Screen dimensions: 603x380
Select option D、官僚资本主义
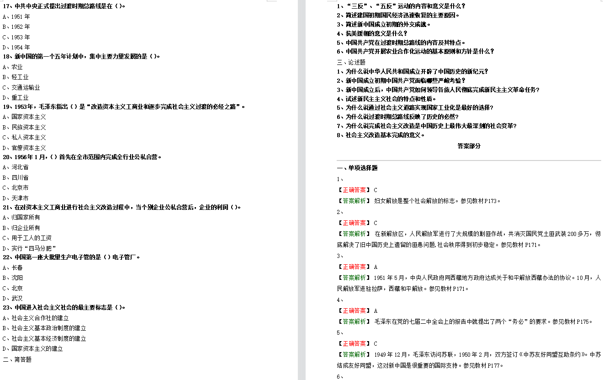pyautogui.click(x=24, y=148)
